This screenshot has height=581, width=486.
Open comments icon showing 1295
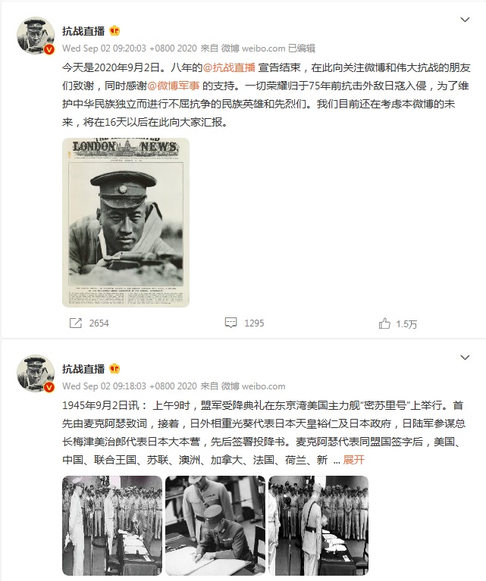230,323
